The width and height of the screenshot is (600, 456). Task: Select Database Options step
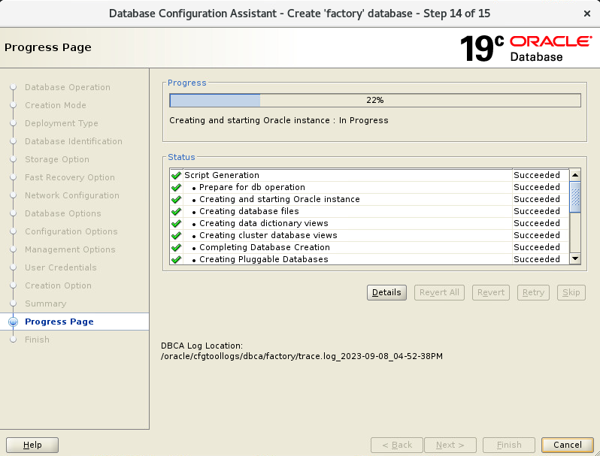point(62,213)
